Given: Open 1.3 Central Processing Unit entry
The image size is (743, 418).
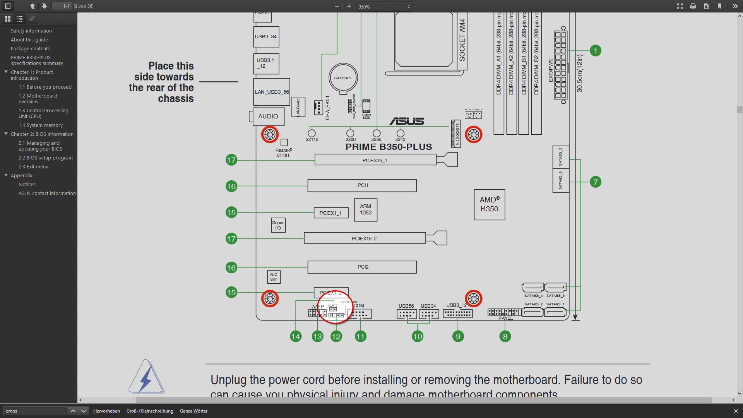Looking at the screenshot, I should (43, 113).
